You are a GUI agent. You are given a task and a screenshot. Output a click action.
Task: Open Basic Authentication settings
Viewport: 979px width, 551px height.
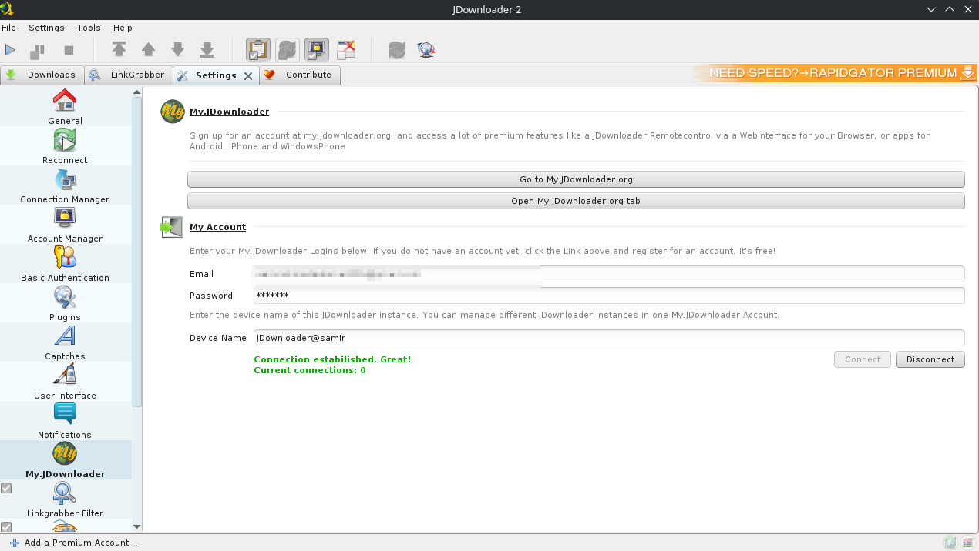pyautogui.click(x=66, y=263)
